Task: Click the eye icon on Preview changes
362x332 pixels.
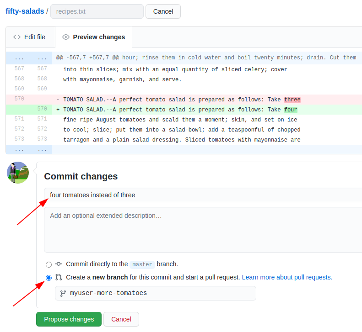Action: [66, 37]
